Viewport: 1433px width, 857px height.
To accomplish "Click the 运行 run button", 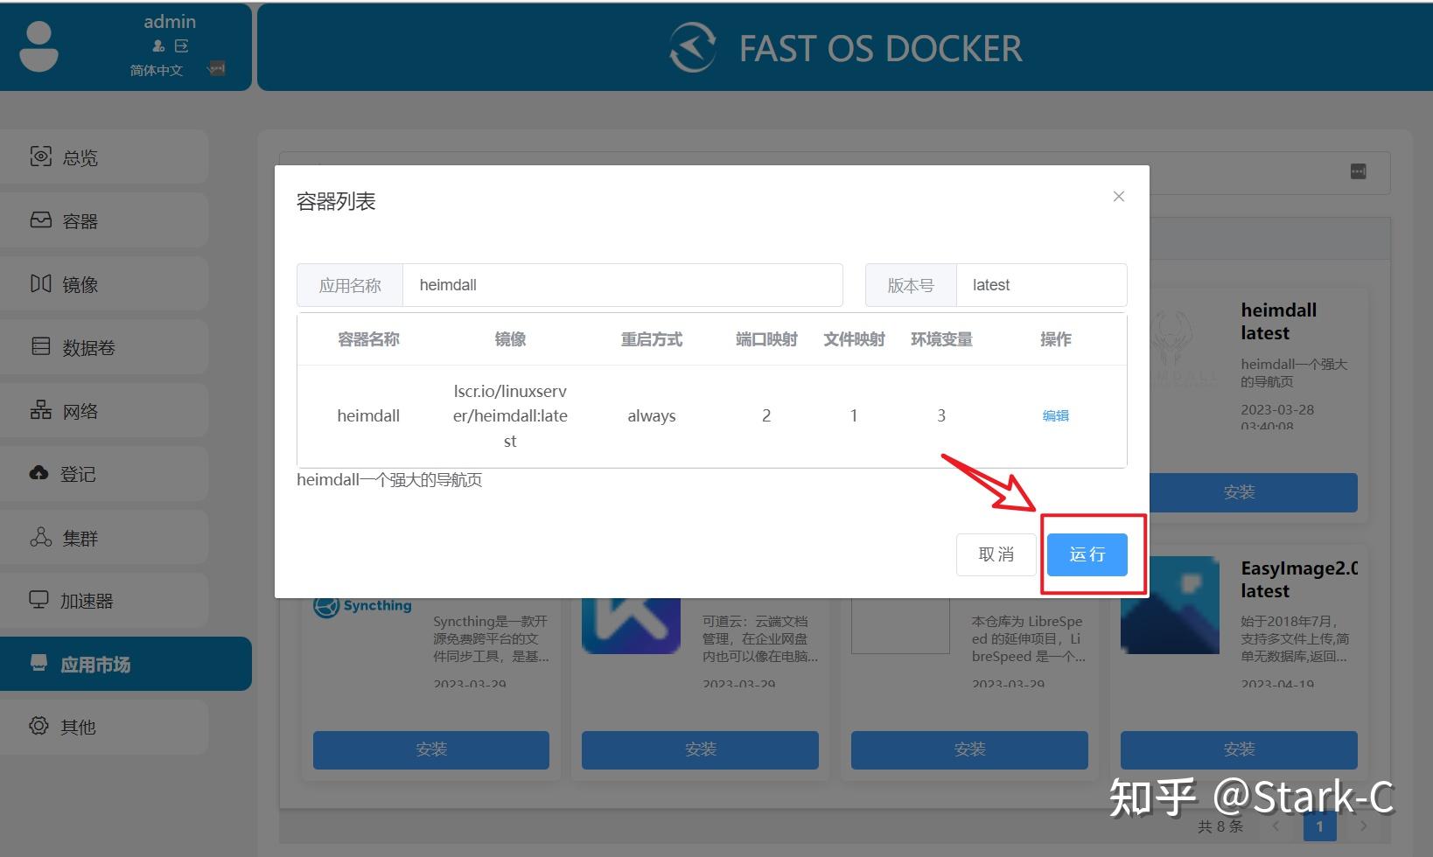I will click(x=1086, y=554).
